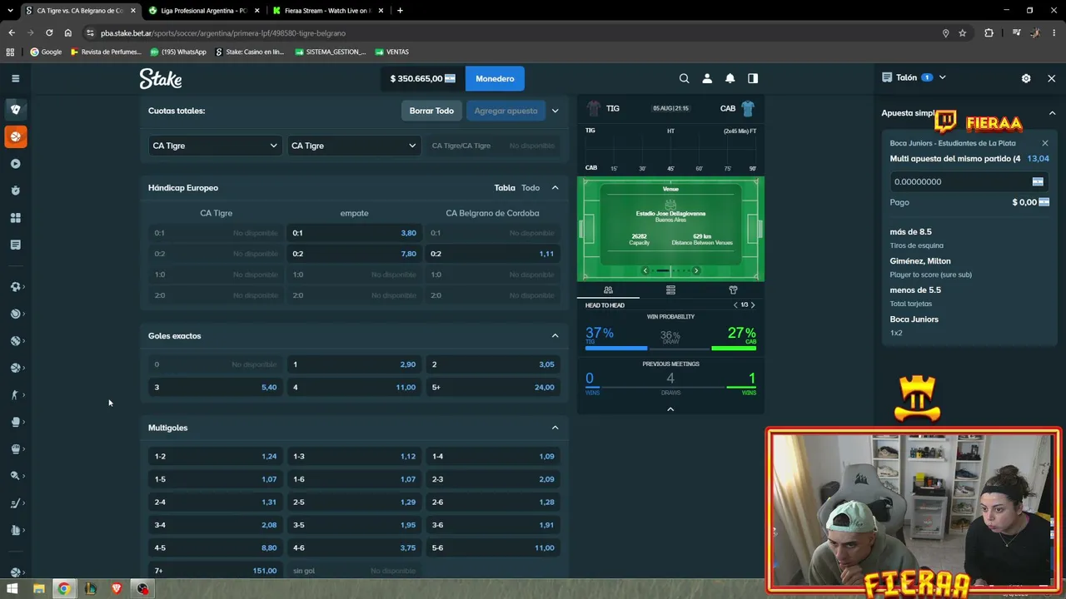
Task: Open Windows Start menu
Action: 12,589
